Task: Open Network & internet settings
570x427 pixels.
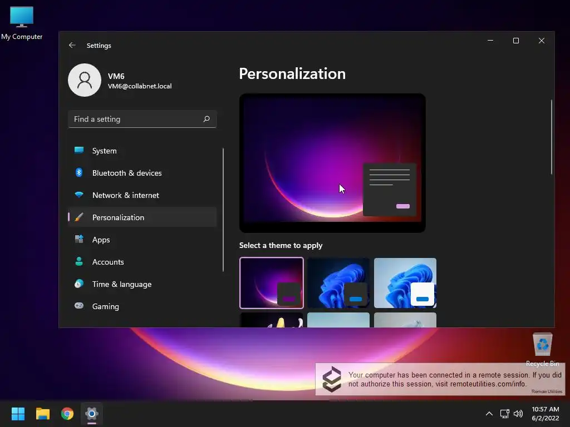Action: [x=142, y=195]
